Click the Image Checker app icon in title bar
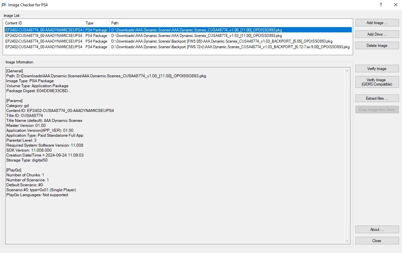This screenshot has width=402, height=253. tap(4, 5)
